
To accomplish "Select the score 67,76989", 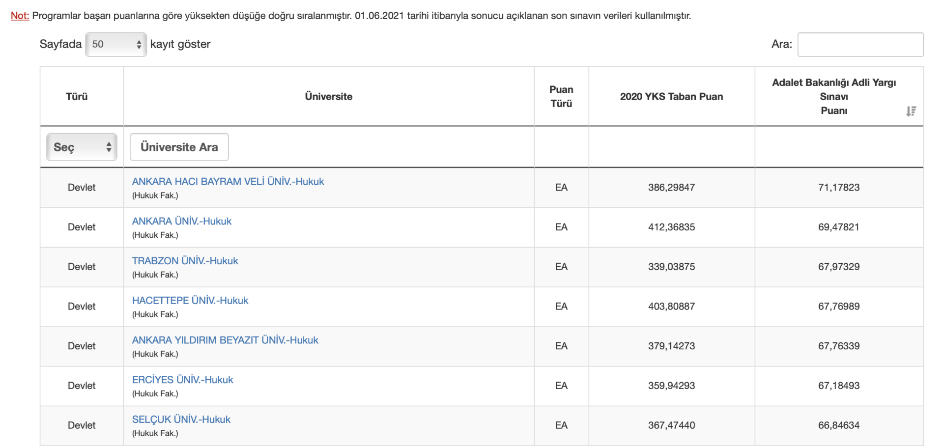I will point(839,307).
